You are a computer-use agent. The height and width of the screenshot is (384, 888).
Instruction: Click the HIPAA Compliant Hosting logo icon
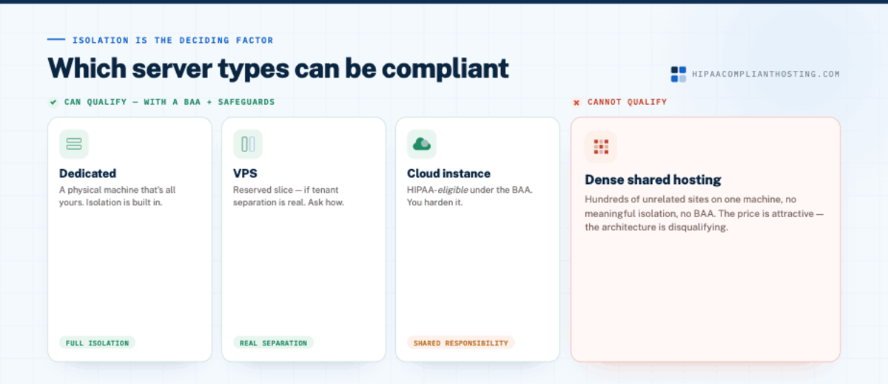[x=679, y=74]
